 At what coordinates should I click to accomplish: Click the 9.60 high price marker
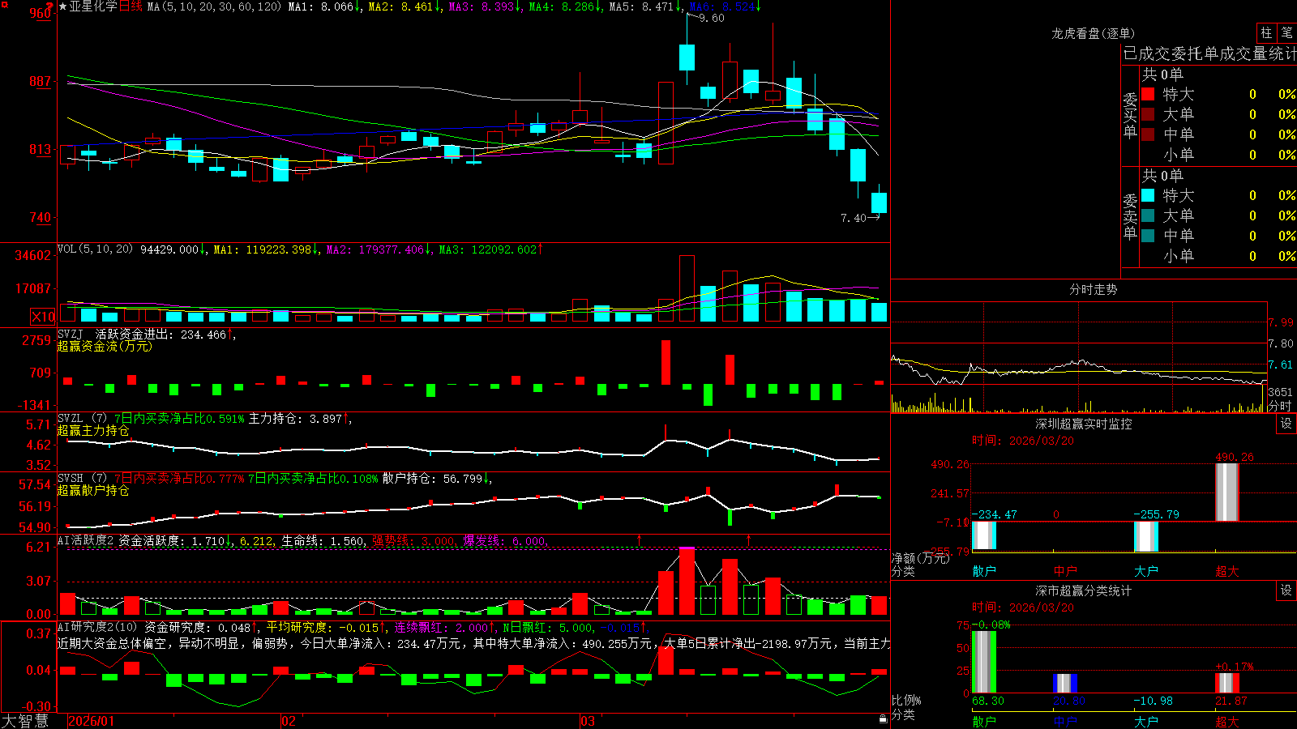pos(712,18)
